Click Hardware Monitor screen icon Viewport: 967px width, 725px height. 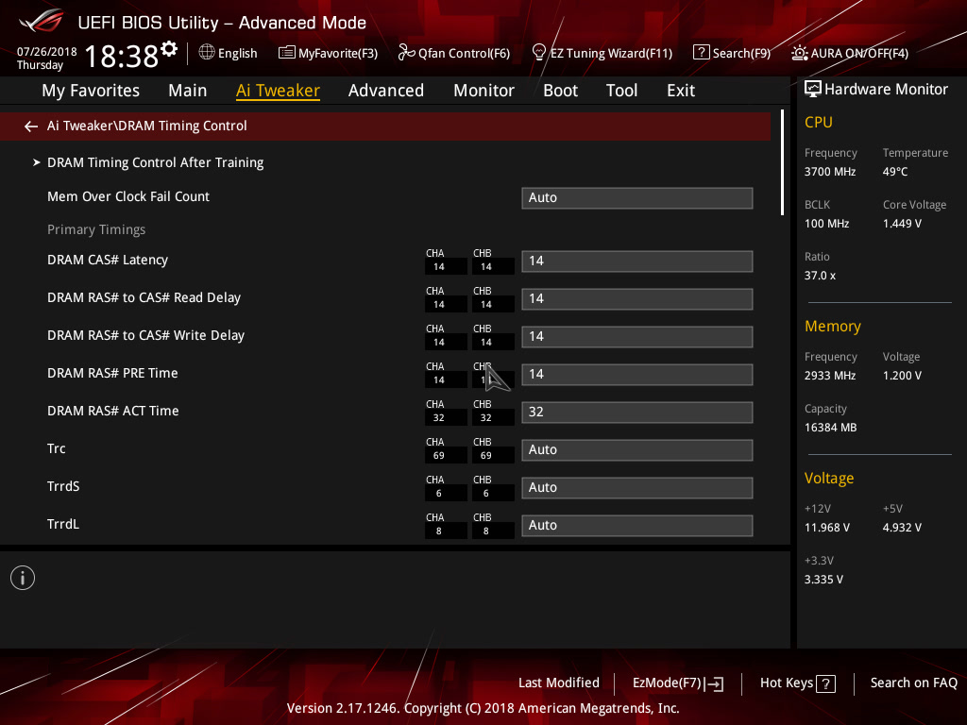(813, 89)
